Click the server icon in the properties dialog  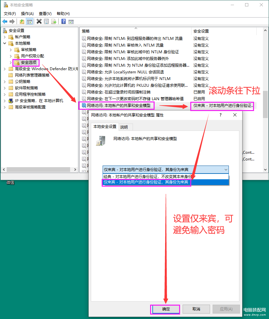(x=101, y=141)
